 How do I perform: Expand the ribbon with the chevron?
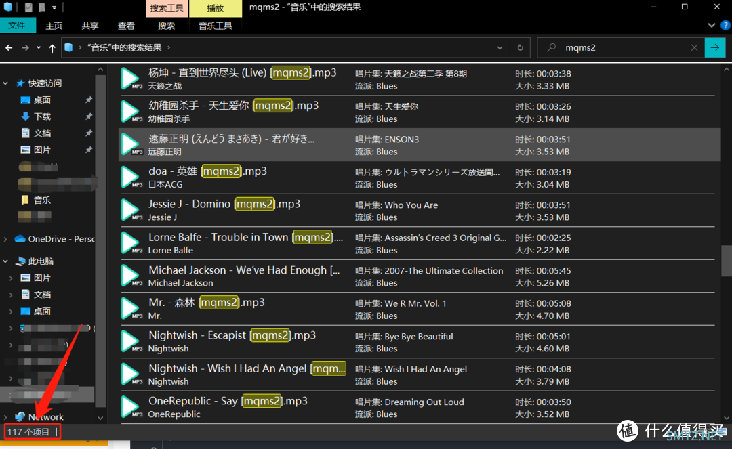click(712, 26)
